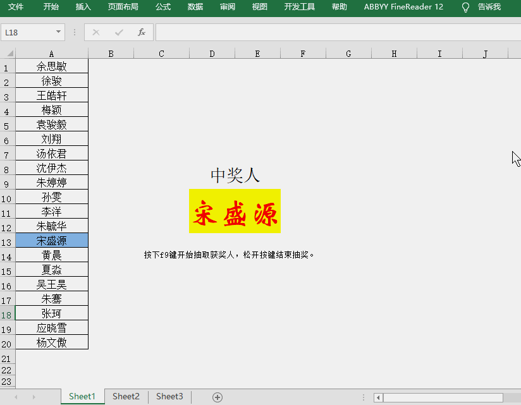The width and height of the screenshot is (521, 405).
Task: Select row 13 header
Action: click(8, 241)
